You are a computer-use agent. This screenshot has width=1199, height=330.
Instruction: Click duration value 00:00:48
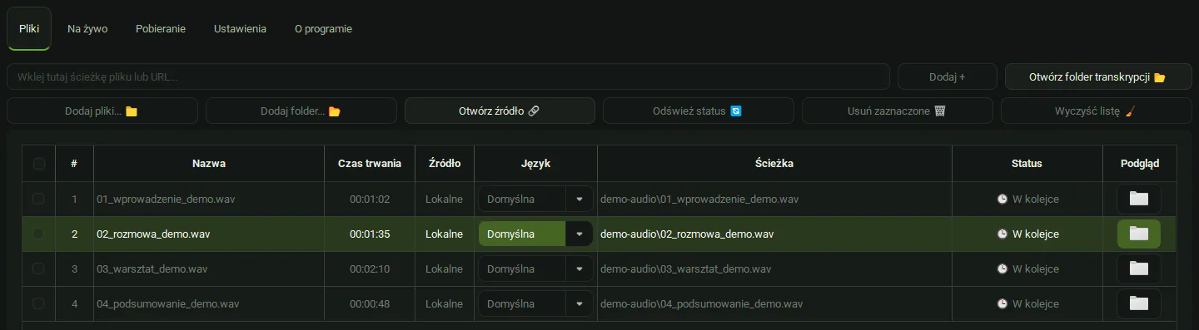tap(370, 304)
